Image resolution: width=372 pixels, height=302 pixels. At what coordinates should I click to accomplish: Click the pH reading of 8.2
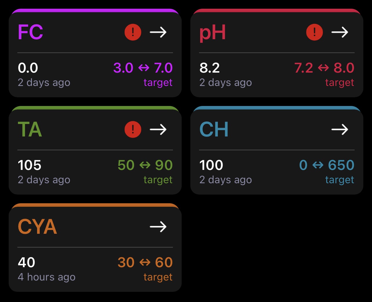click(x=209, y=68)
